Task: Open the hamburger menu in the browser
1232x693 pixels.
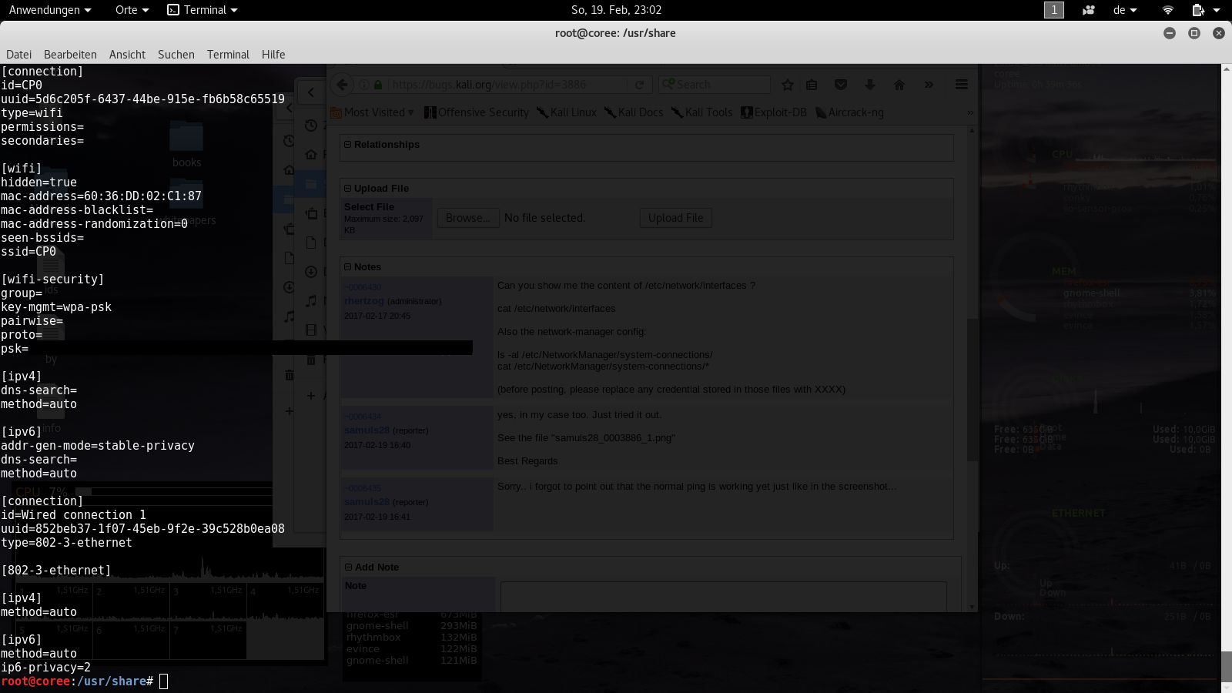Action: coord(962,85)
